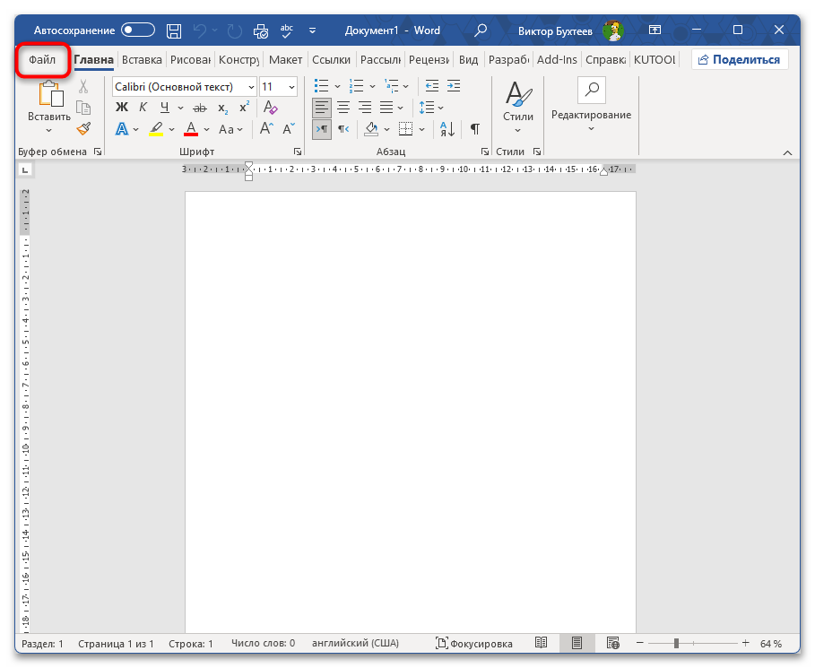
Task: Toggle bold formatting with Ж icon
Action: point(121,107)
